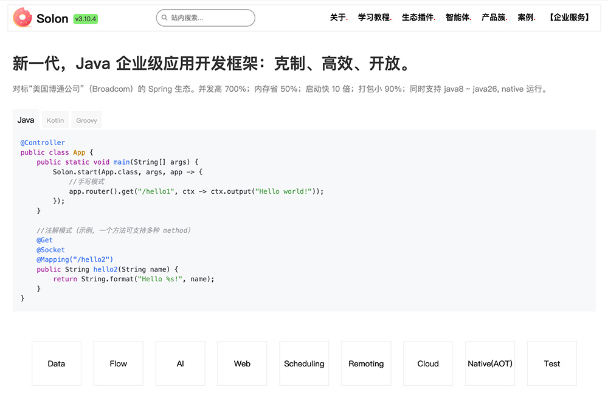The width and height of the screenshot is (608, 398).
Task: Open the 案例 menu
Action: click(527, 18)
